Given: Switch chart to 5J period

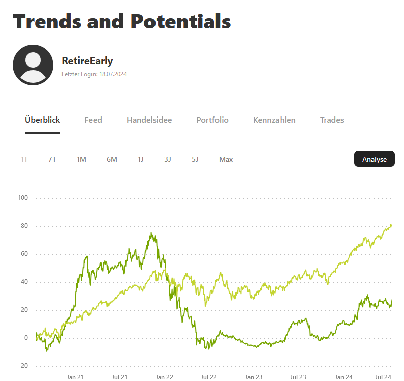Looking at the screenshot, I should click(195, 159).
